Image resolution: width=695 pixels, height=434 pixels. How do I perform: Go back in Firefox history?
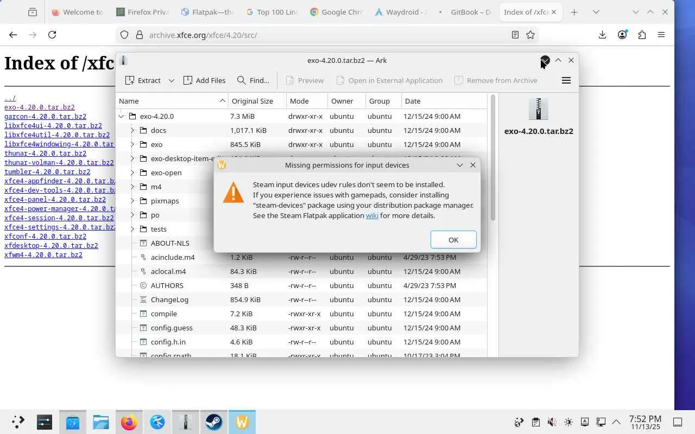(13, 35)
